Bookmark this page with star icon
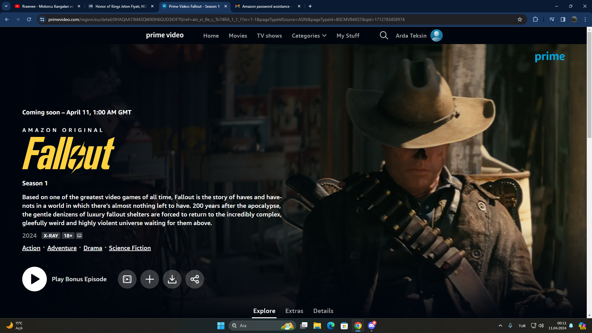The width and height of the screenshot is (592, 333). 520,19
